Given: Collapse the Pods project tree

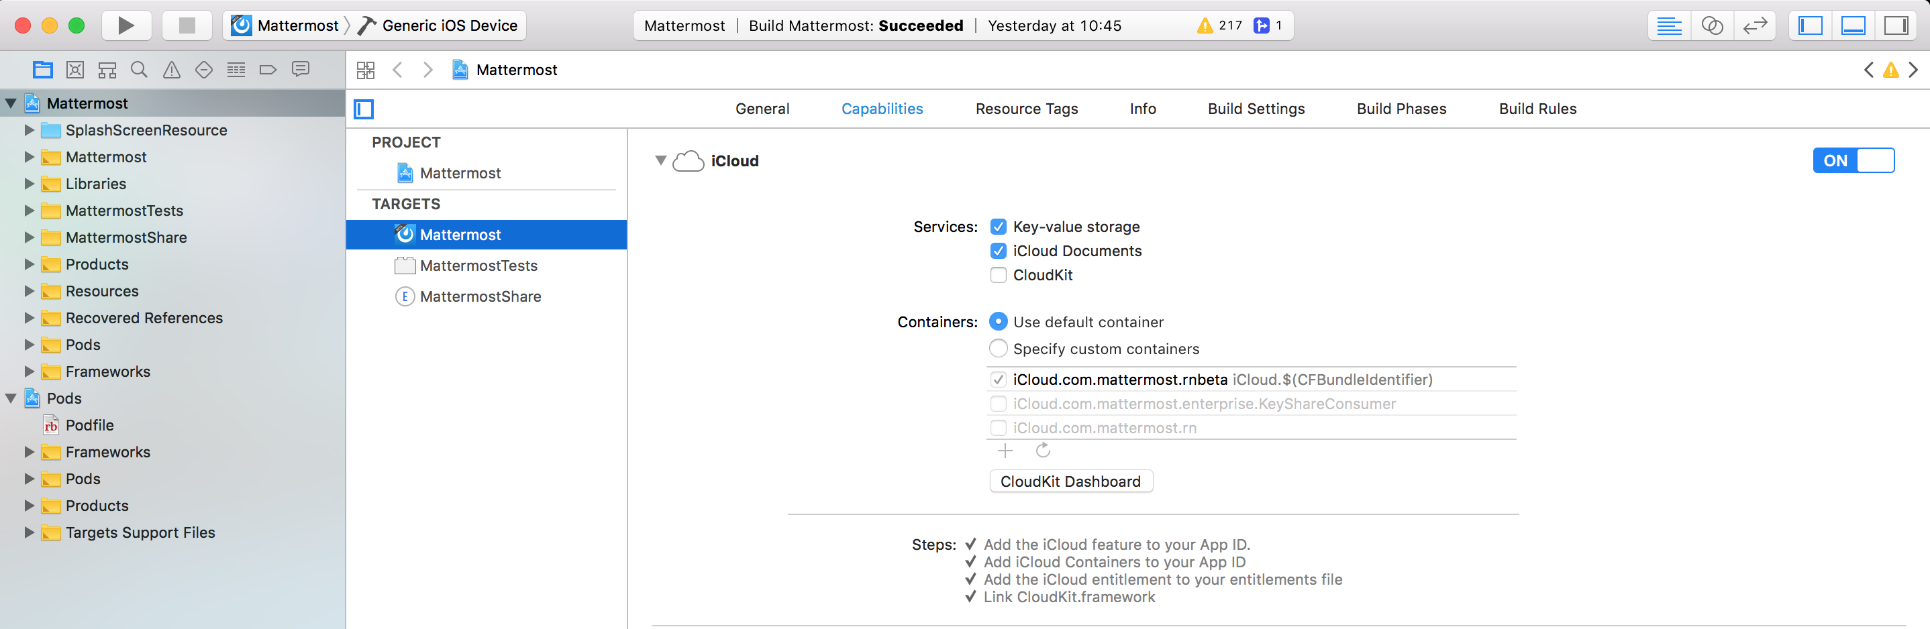Looking at the screenshot, I should (x=11, y=398).
